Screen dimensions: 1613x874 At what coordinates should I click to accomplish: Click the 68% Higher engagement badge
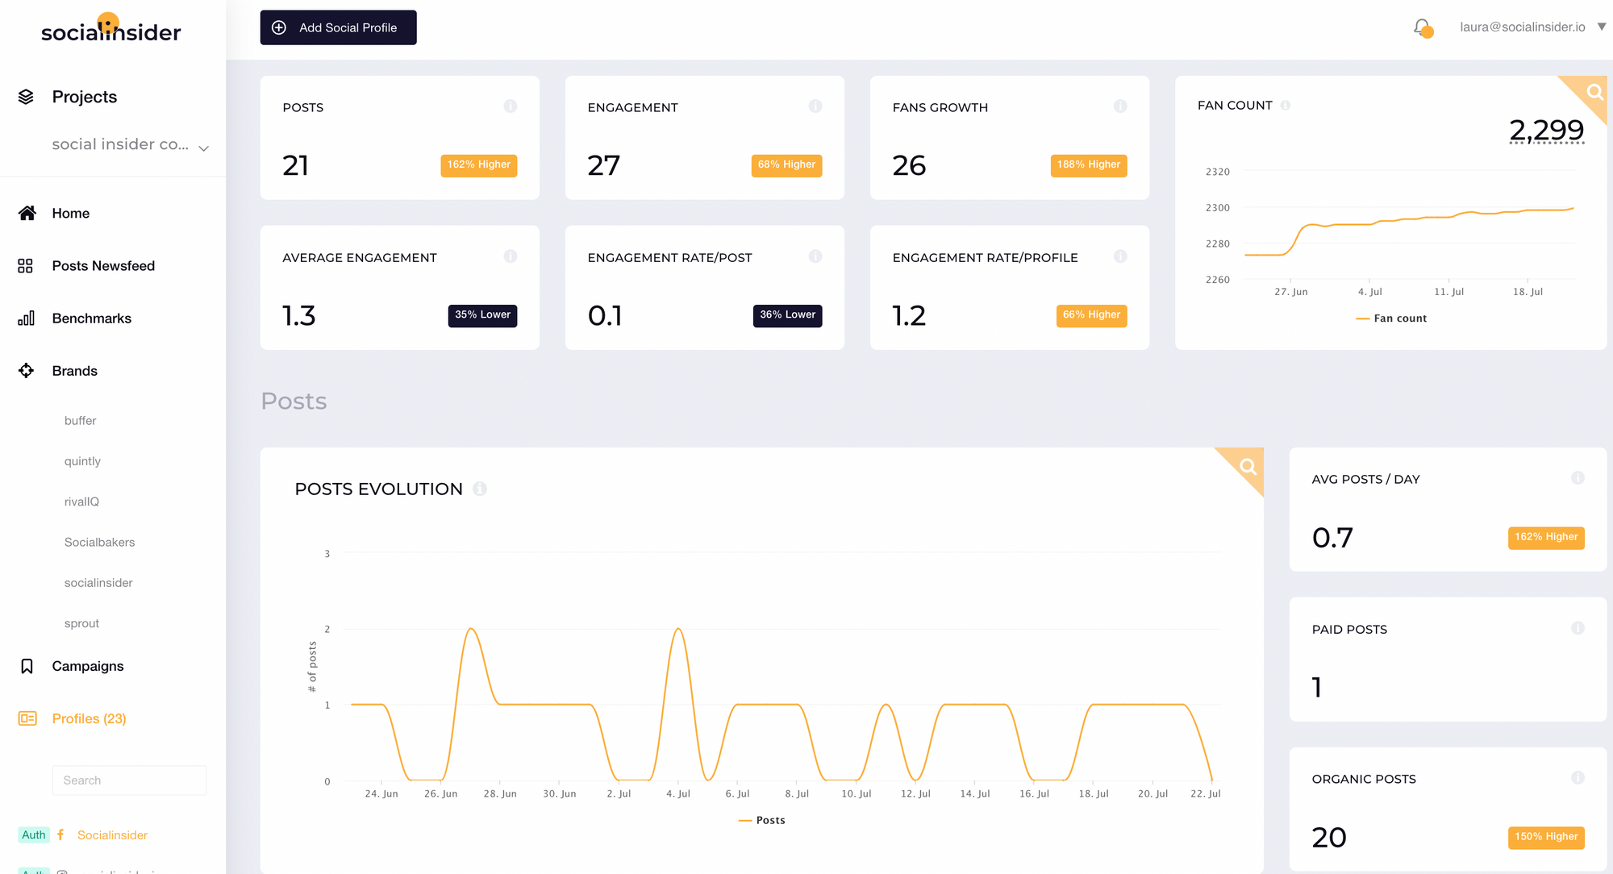coord(786,165)
